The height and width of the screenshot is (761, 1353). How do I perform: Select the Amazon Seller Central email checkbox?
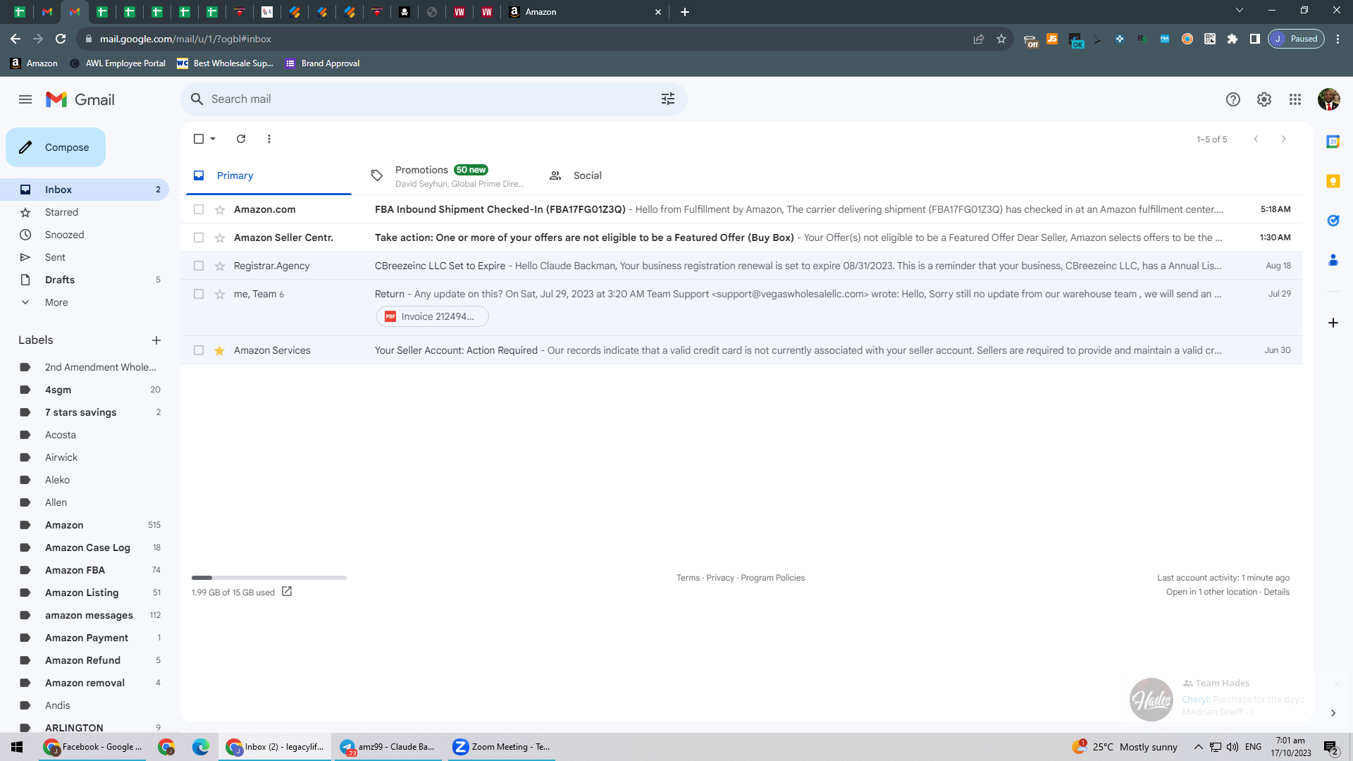199,237
